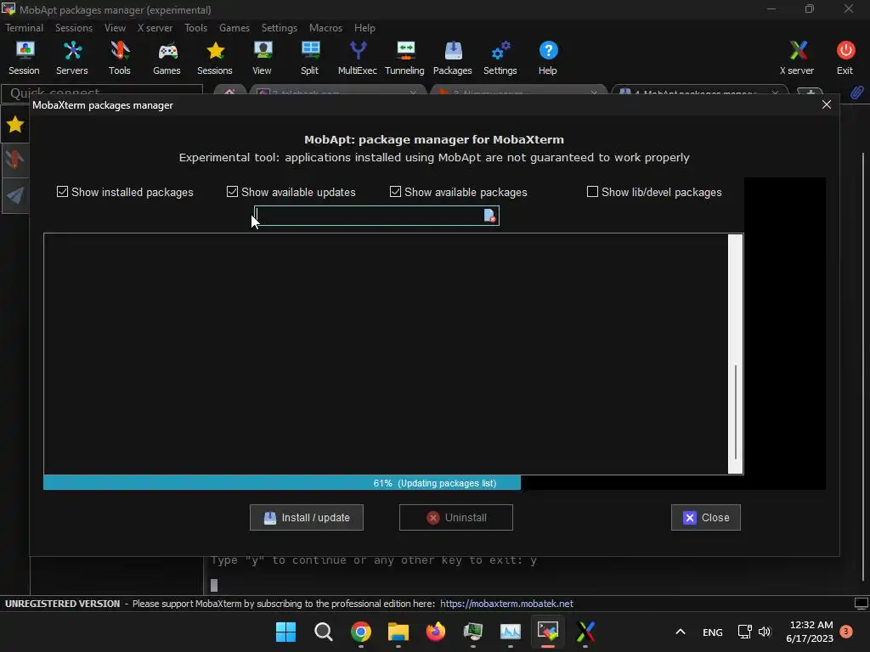Open Windows Start menu

click(x=285, y=632)
